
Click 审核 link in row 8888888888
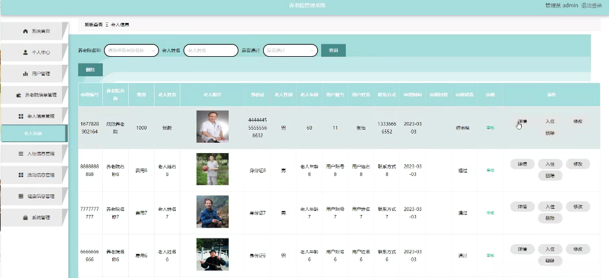pyautogui.click(x=490, y=170)
